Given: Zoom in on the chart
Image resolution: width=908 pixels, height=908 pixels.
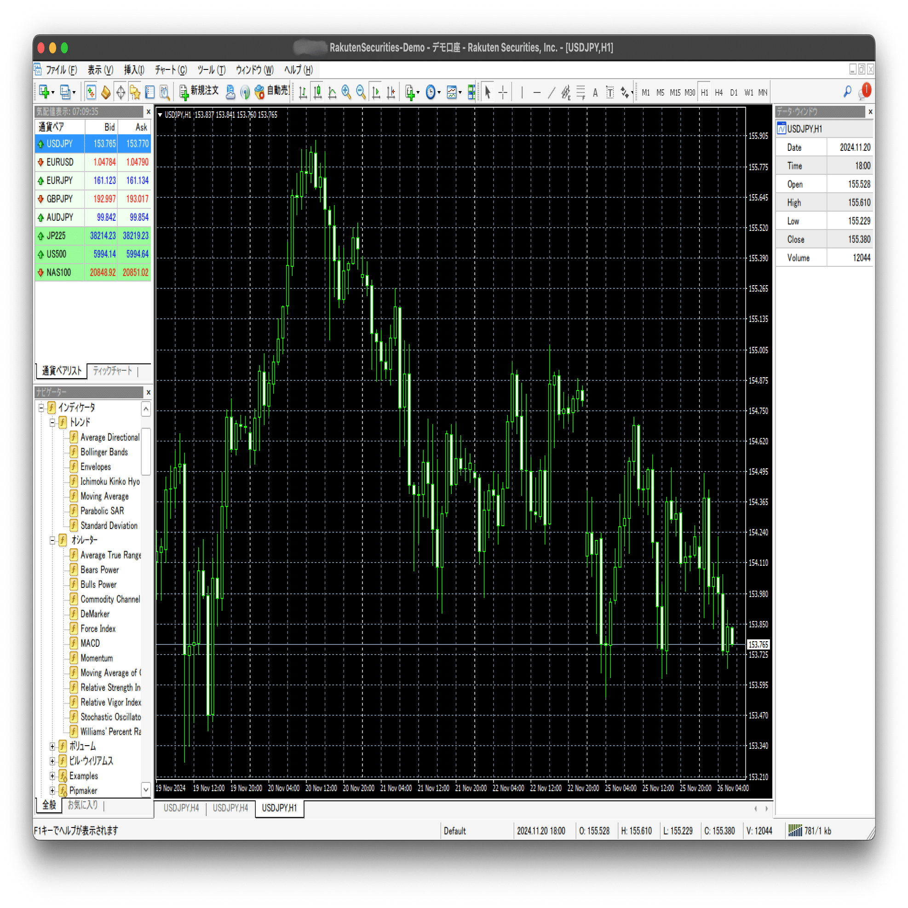Looking at the screenshot, I should coord(347,92).
